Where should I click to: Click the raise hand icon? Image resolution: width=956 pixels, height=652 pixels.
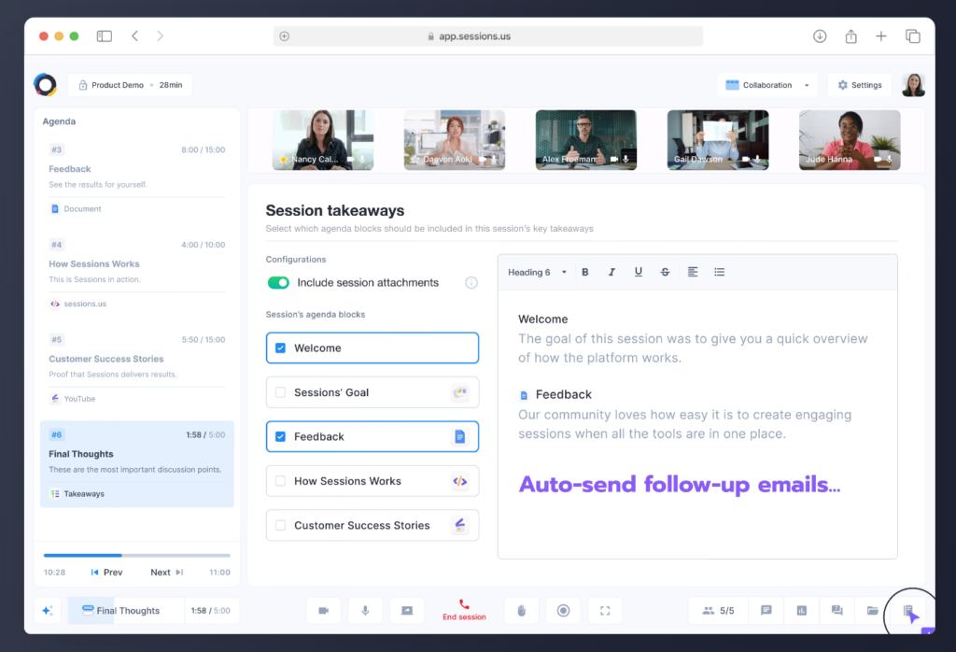click(x=522, y=611)
